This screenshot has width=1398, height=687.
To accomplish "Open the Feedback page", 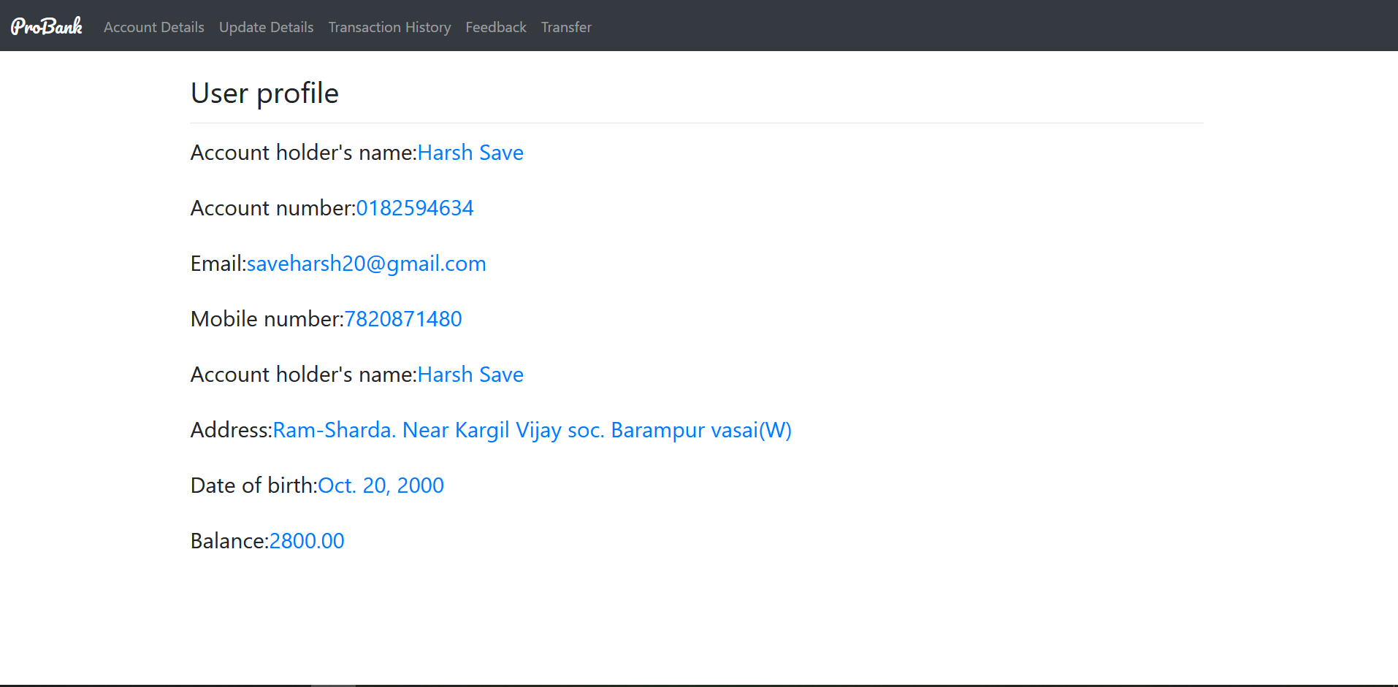I will click(x=495, y=27).
